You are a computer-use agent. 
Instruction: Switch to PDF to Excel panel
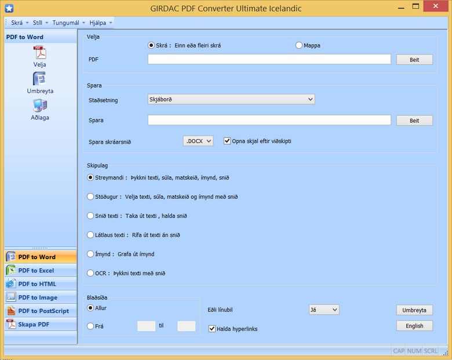[41, 270]
